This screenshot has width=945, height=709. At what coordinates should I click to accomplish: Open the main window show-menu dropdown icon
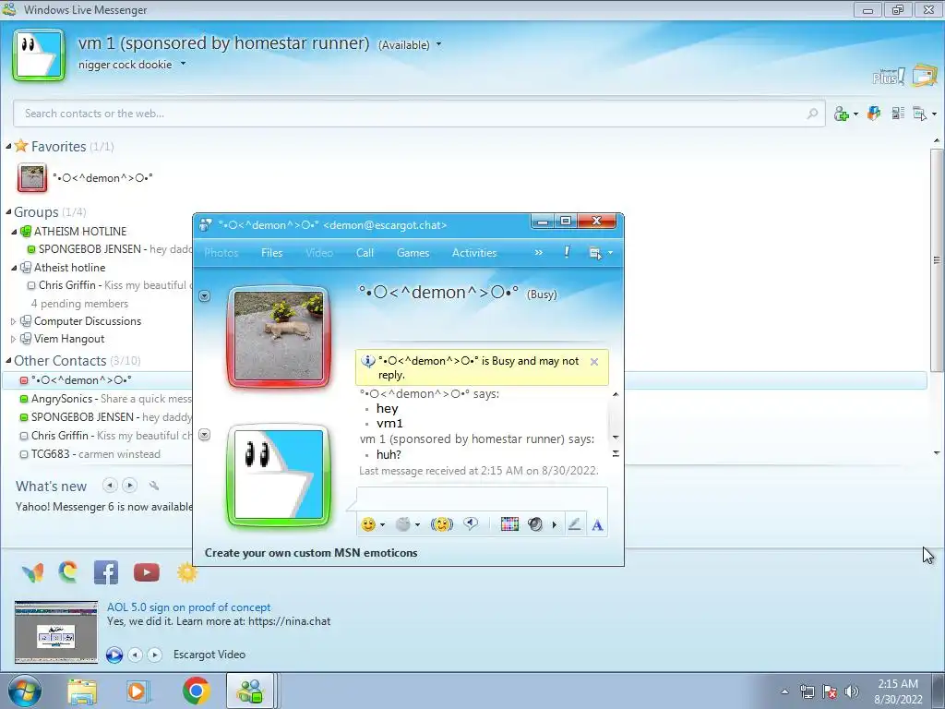tap(925, 114)
